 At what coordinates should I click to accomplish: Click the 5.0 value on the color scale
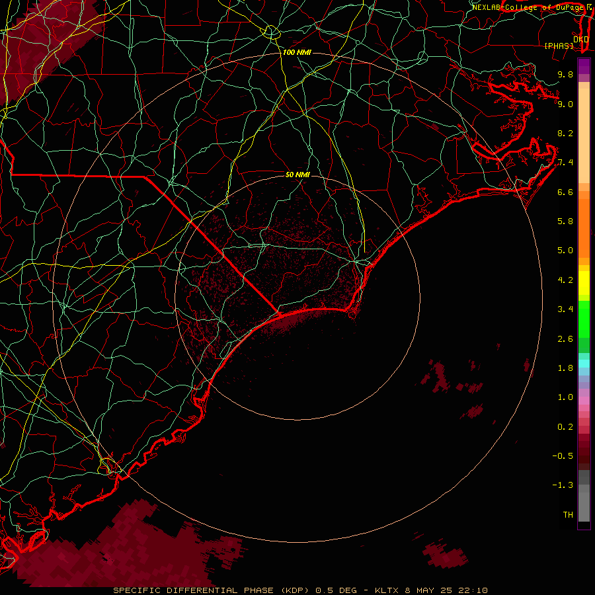[x=565, y=251]
